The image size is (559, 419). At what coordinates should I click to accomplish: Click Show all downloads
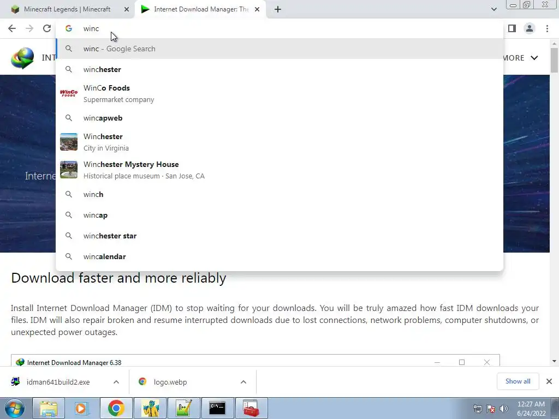tap(518, 381)
